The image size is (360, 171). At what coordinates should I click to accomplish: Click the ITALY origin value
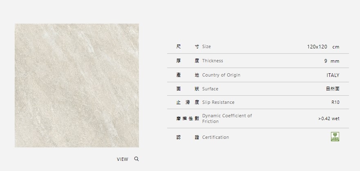(x=333, y=75)
